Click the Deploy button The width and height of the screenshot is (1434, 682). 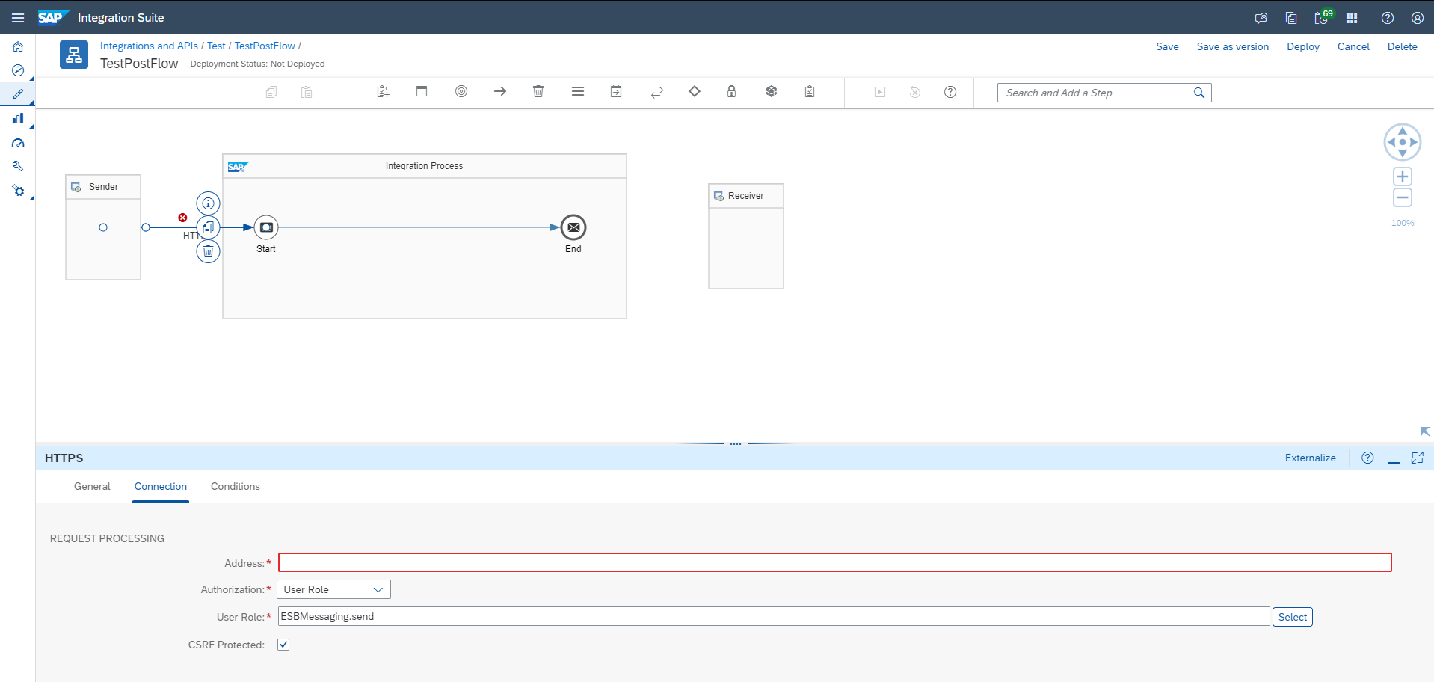pos(1302,46)
